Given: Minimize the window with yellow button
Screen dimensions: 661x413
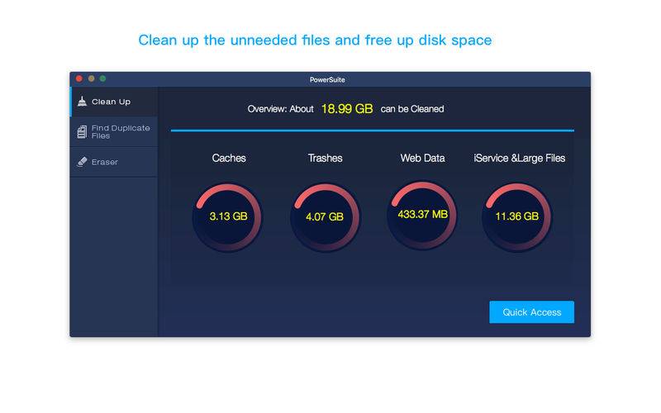Looking at the screenshot, I should pyautogui.click(x=91, y=78).
